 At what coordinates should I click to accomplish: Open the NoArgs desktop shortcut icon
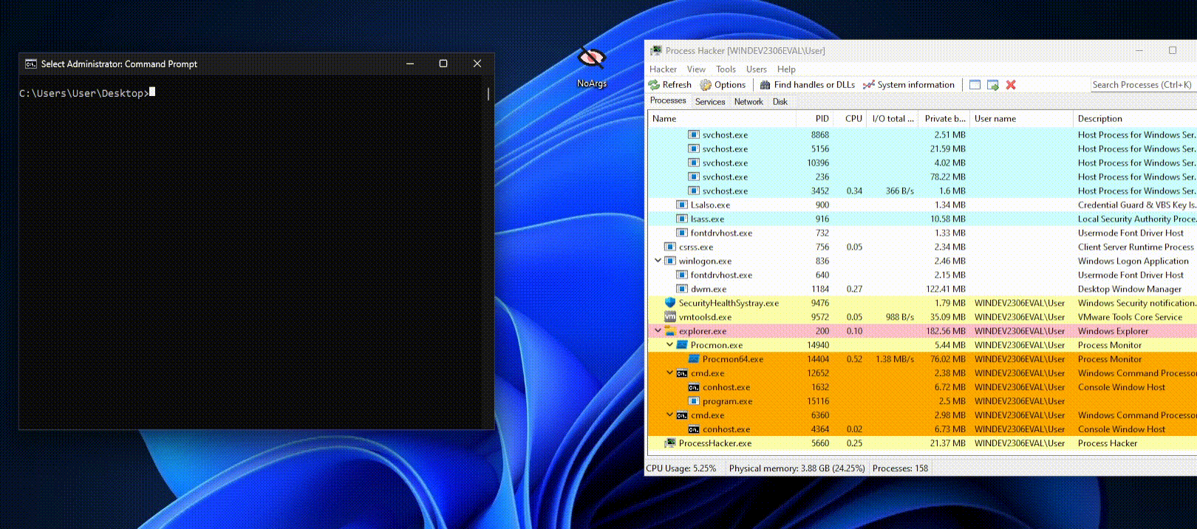pos(592,66)
